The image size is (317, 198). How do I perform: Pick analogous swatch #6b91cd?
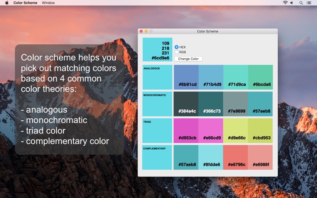(x=186, y=77)
